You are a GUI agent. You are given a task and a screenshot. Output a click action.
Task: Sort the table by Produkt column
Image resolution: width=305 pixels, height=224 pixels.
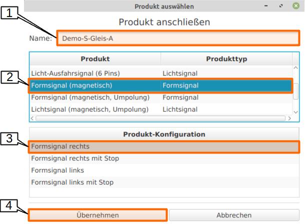tap(95, 59)
